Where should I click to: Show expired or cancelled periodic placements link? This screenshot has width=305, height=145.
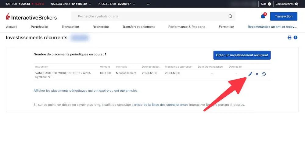coord(85,90)
